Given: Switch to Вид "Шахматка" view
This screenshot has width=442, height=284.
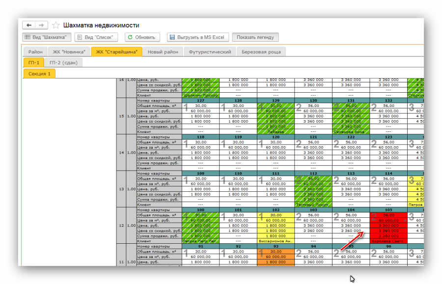Looking at the screenshot, I should coord(47,37).
